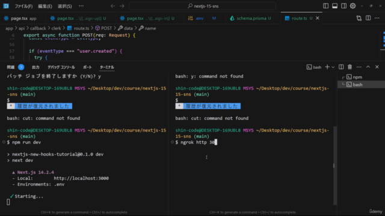The width and height of the screenshot is (385, 216).
Task: Click the 'Next.js 14.2.4' text
Action: click(35, 172)
